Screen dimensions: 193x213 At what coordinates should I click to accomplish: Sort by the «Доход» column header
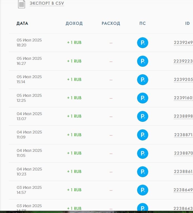(x=74, y=23)
